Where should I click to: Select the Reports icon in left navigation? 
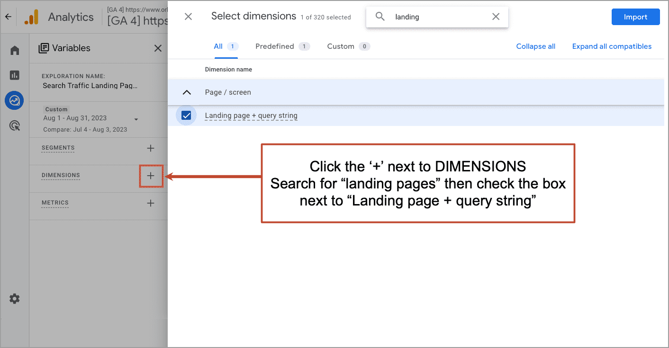click(x=14, y=75)
